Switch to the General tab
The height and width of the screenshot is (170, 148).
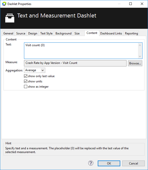[x=8, y=33]
